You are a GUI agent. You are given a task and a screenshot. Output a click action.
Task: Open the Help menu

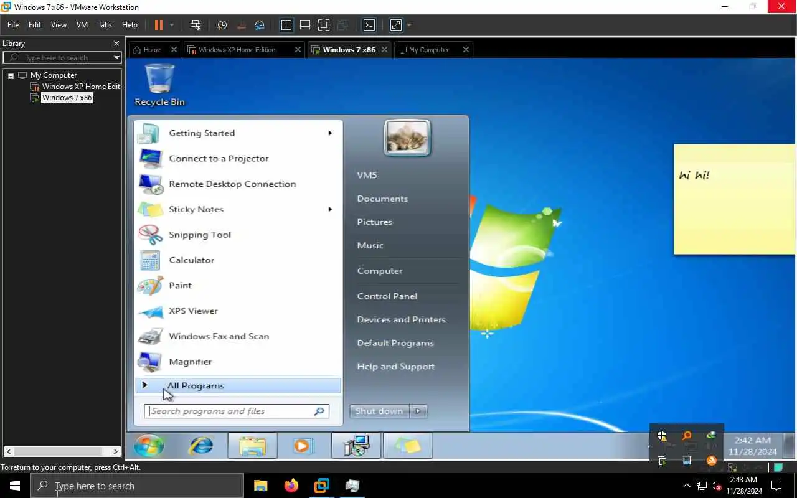click(130, 25)
